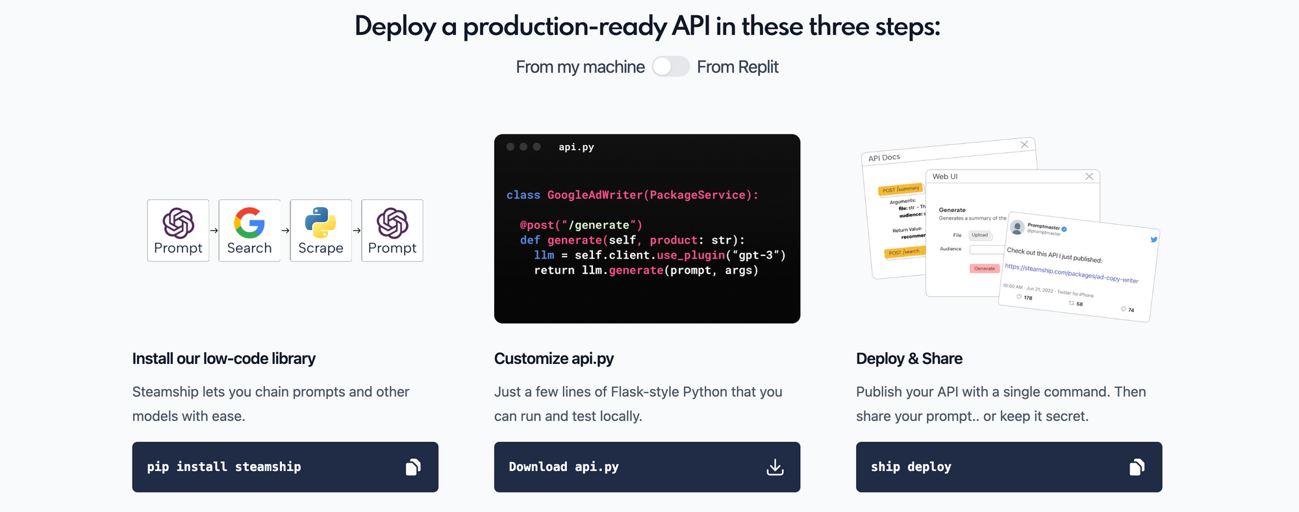The image size is (1299, 512).
Task: Click the like icon showing 178
Action: pos(1019,297)
